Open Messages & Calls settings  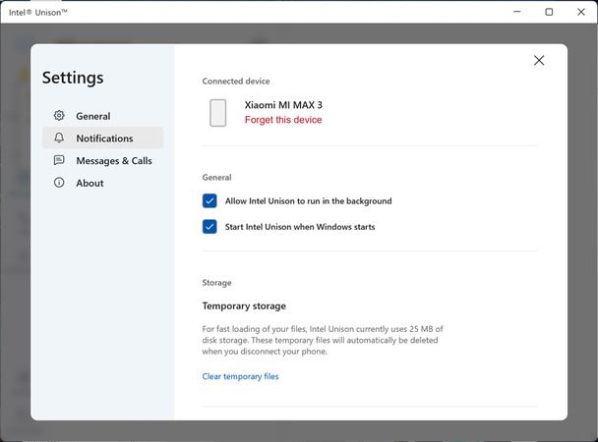click(102, 160)
